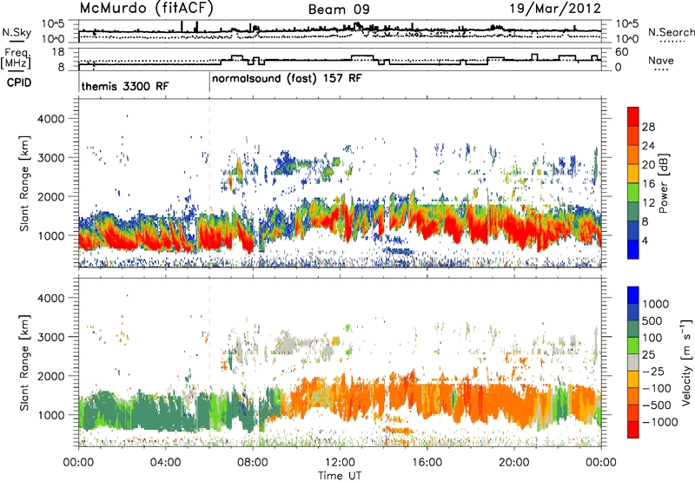Click the red power band near 18:00
The height and width of the screenshot is (481, 695).
[x=479, y=228]
